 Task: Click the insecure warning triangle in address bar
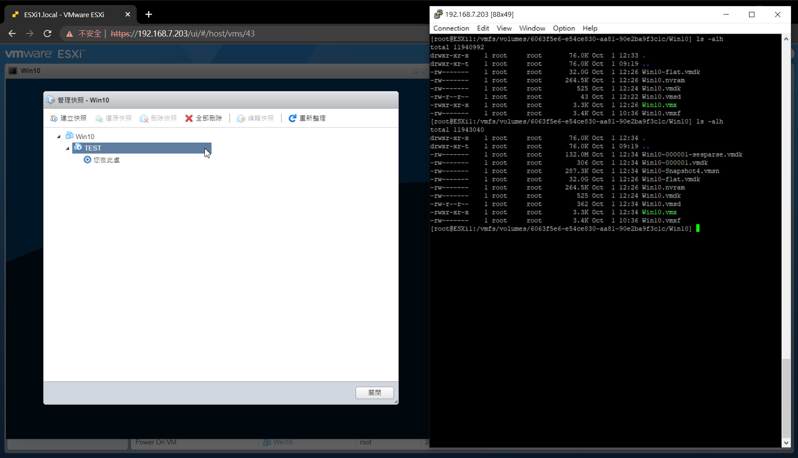[x=69, y=34]
